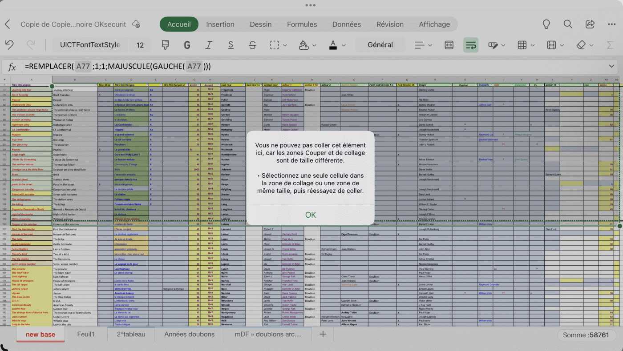This screenshot has height=351, width=623.
Task: Open the Insertion tab
Action: click(220, 24)
